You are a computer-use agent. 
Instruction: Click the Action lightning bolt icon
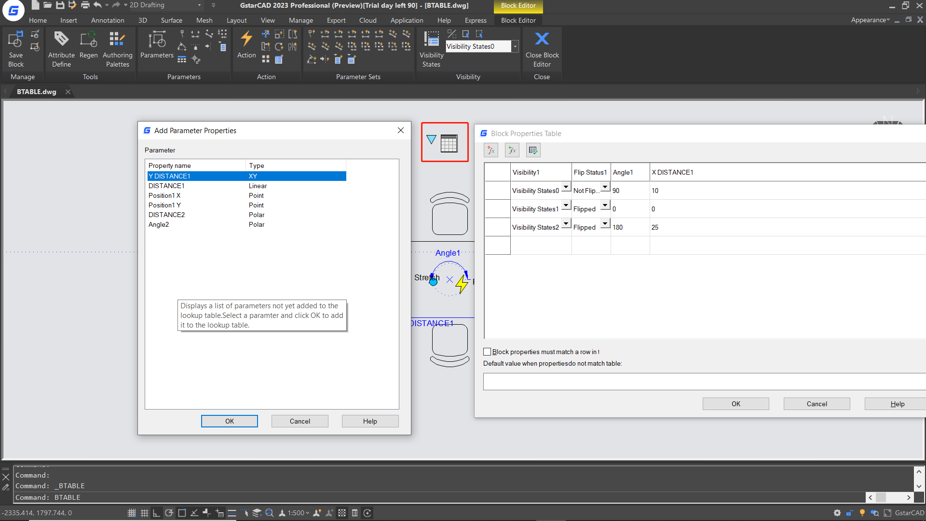pyautogui.click(x=246, y=39)
